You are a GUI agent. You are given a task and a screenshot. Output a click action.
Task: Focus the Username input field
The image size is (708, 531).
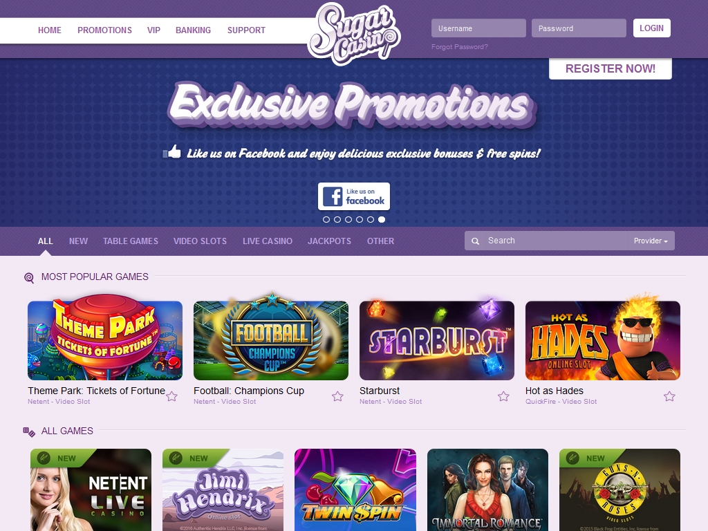(x=478, y=28)
